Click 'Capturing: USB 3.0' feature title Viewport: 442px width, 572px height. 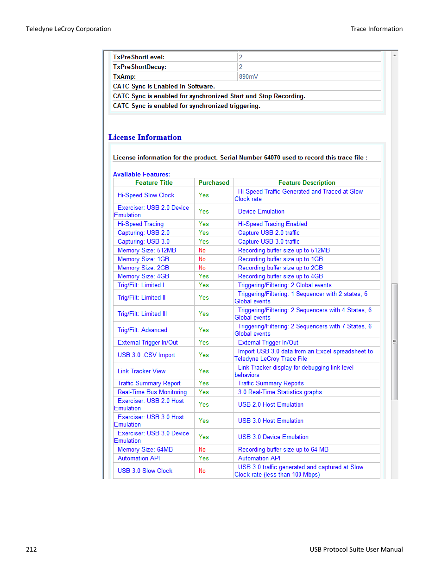144,242
